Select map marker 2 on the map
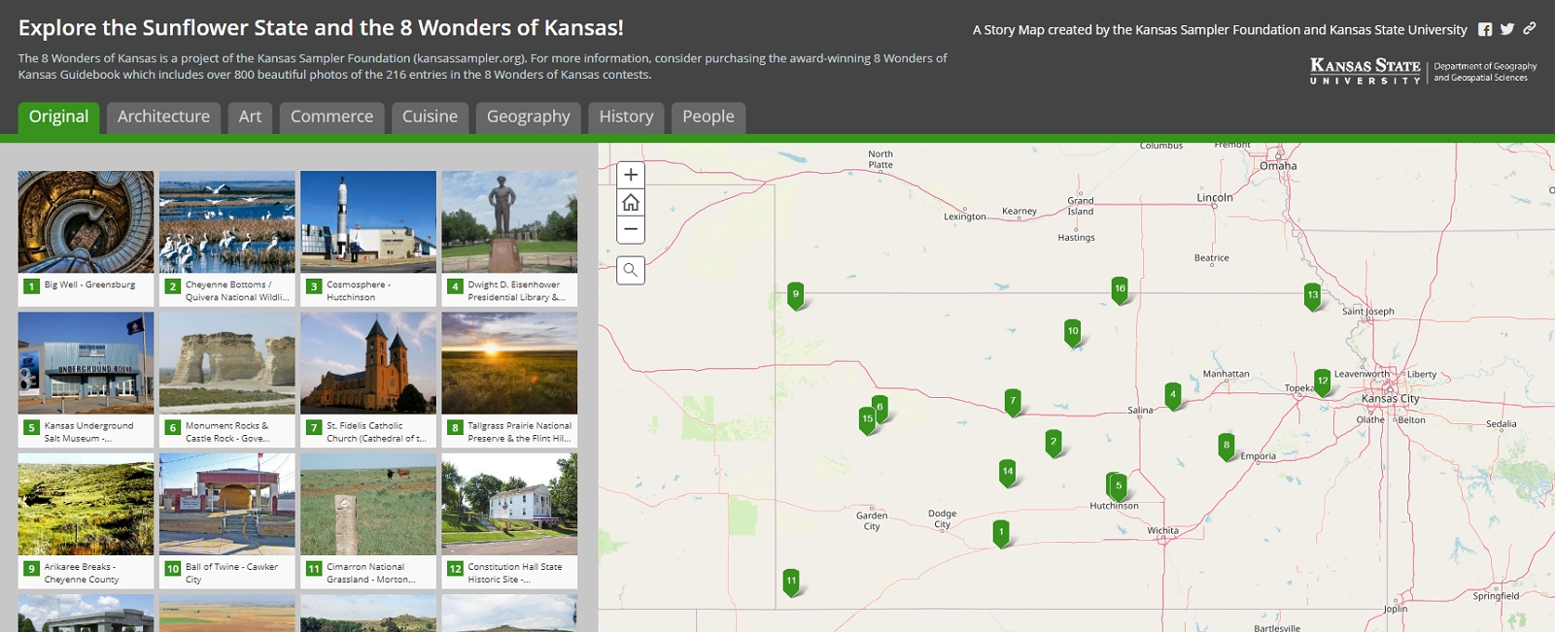1555x632 pixels. tap(1053, 443)
